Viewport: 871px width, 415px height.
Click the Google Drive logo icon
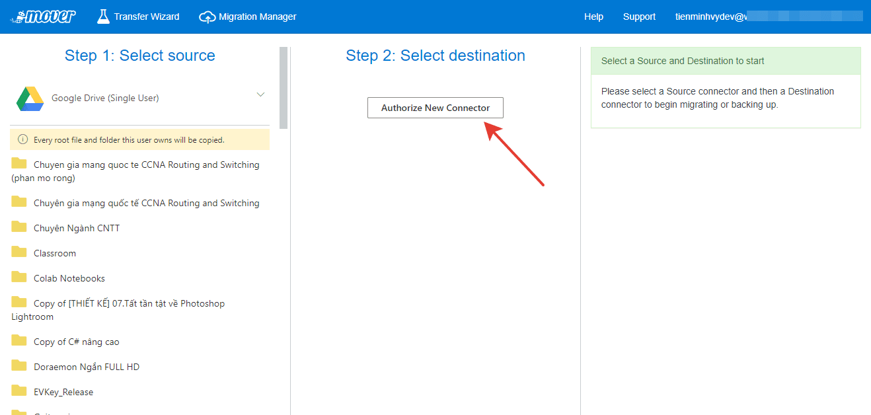coord(30,98)
